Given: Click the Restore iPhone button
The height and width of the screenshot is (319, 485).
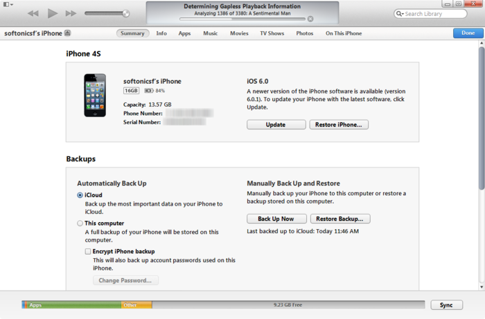Looking at the screenshot, I should pos(339,125).
